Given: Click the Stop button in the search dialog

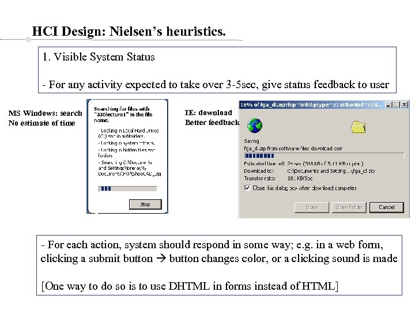Looking at the screenshot, I should click(145, 204).
